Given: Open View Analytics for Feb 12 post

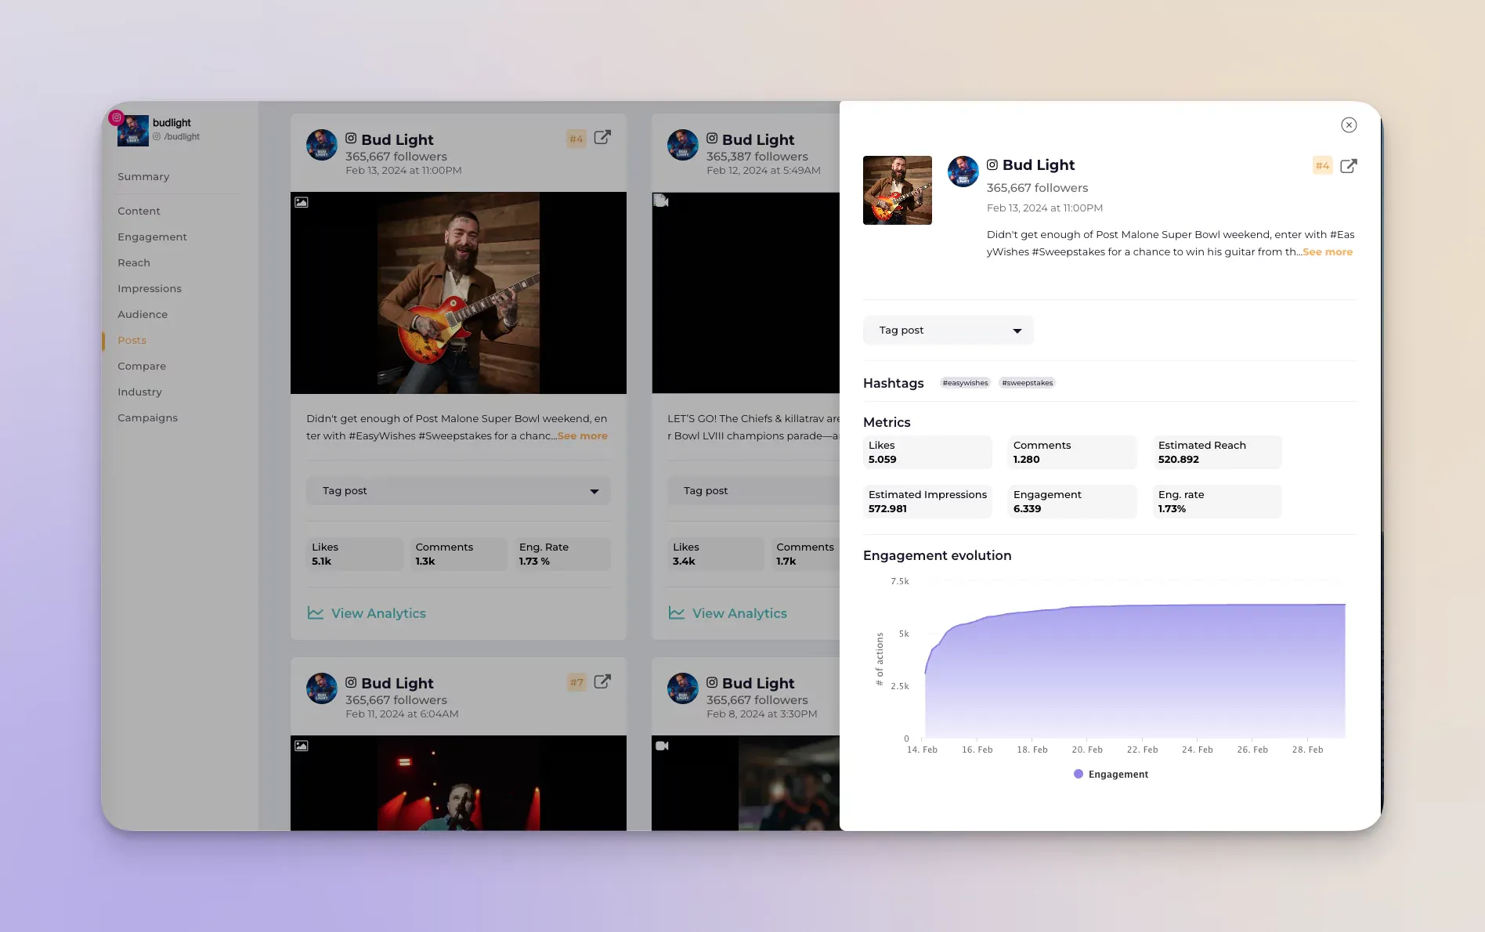Looking at the screenshot, I should pos(728,613).
